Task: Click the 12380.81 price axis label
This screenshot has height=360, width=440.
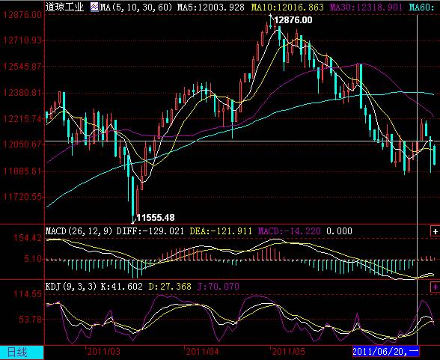Action: point(22,92)
